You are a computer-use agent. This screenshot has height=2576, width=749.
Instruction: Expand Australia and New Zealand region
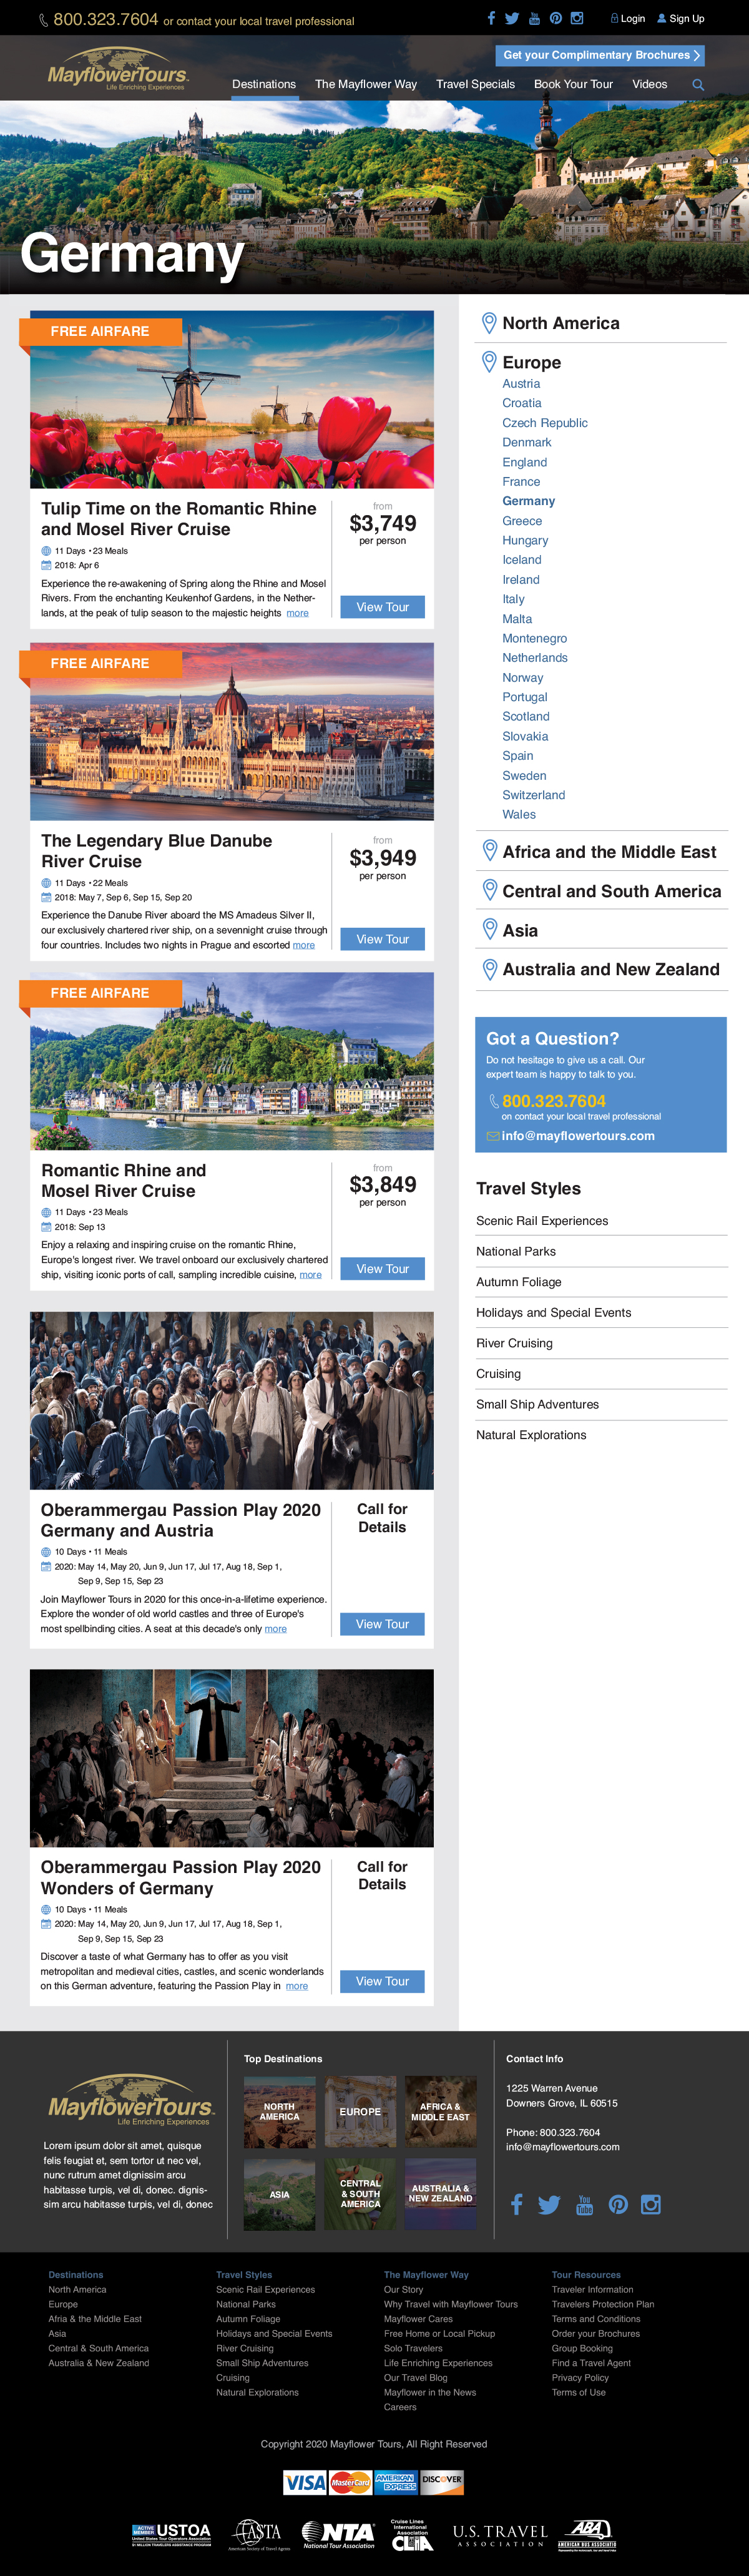[610, 969]
